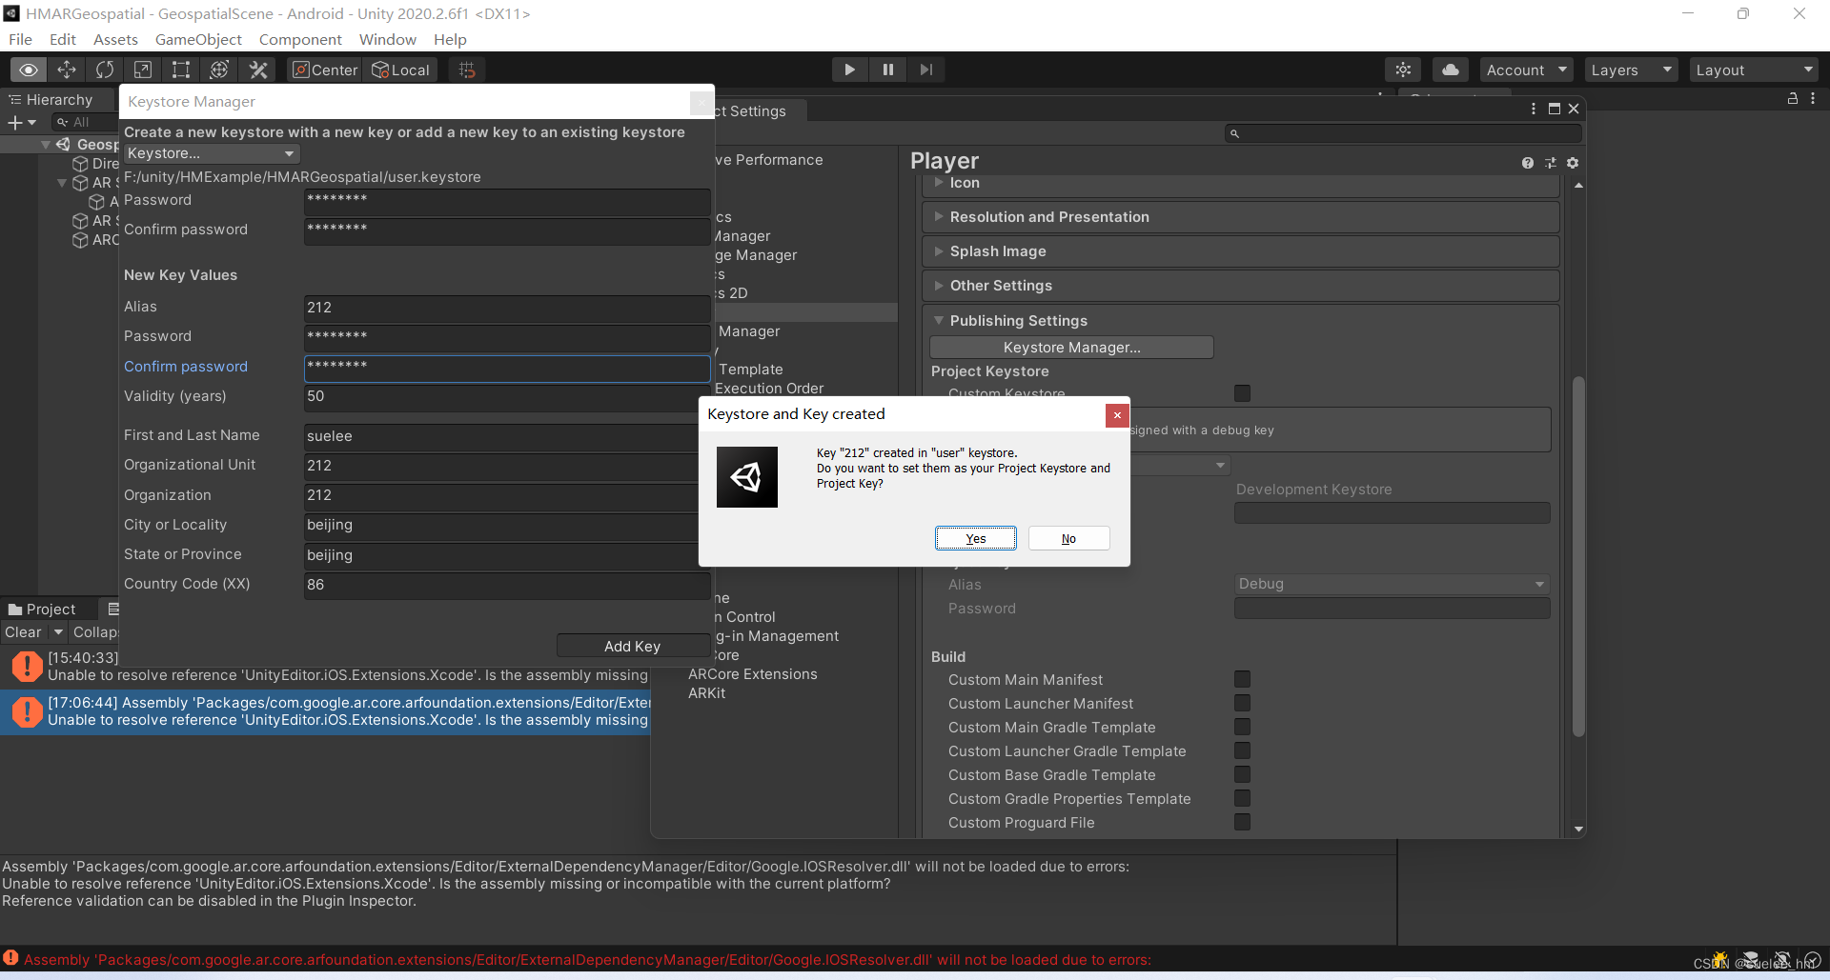Viewport: 1830px width, 980px height.
Task: Click Yes in Keystore created dialog
Action: [975, 538]
